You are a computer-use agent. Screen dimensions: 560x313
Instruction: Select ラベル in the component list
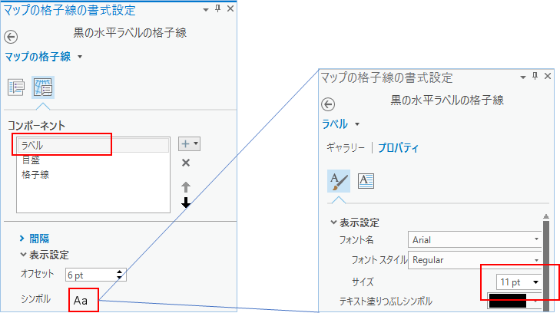coord(93,146)
